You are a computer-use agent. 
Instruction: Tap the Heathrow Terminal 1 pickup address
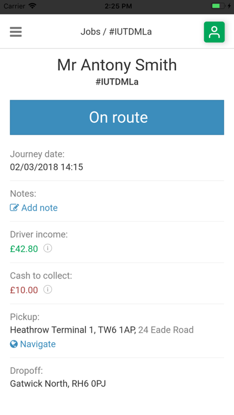click(101, 330)
